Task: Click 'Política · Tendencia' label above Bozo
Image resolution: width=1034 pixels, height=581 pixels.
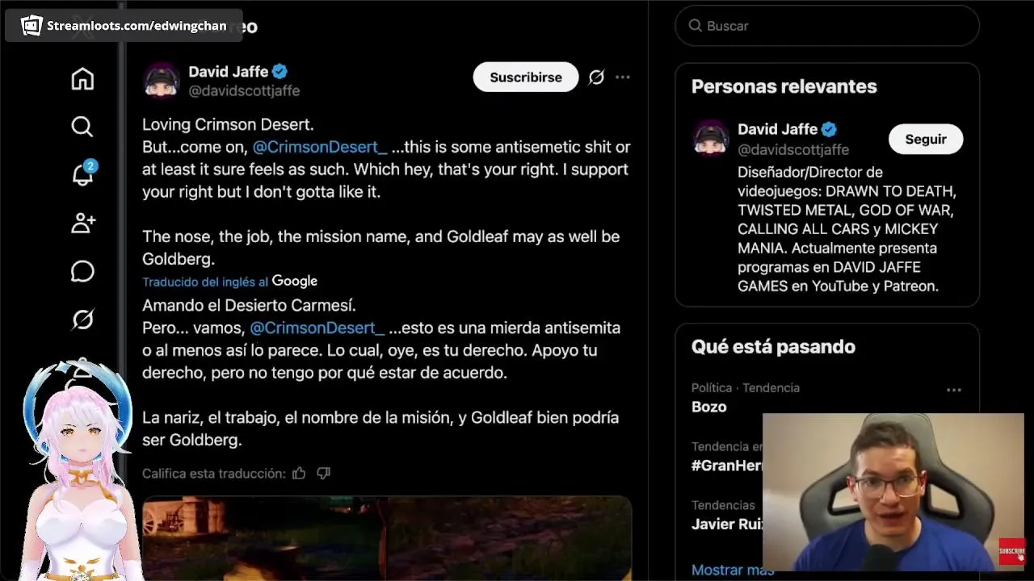Action: coord(746,388)
